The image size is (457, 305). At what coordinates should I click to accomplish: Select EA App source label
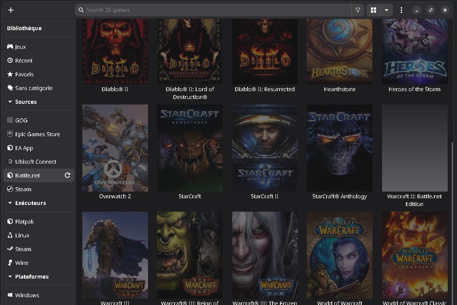tap(24, 148)
